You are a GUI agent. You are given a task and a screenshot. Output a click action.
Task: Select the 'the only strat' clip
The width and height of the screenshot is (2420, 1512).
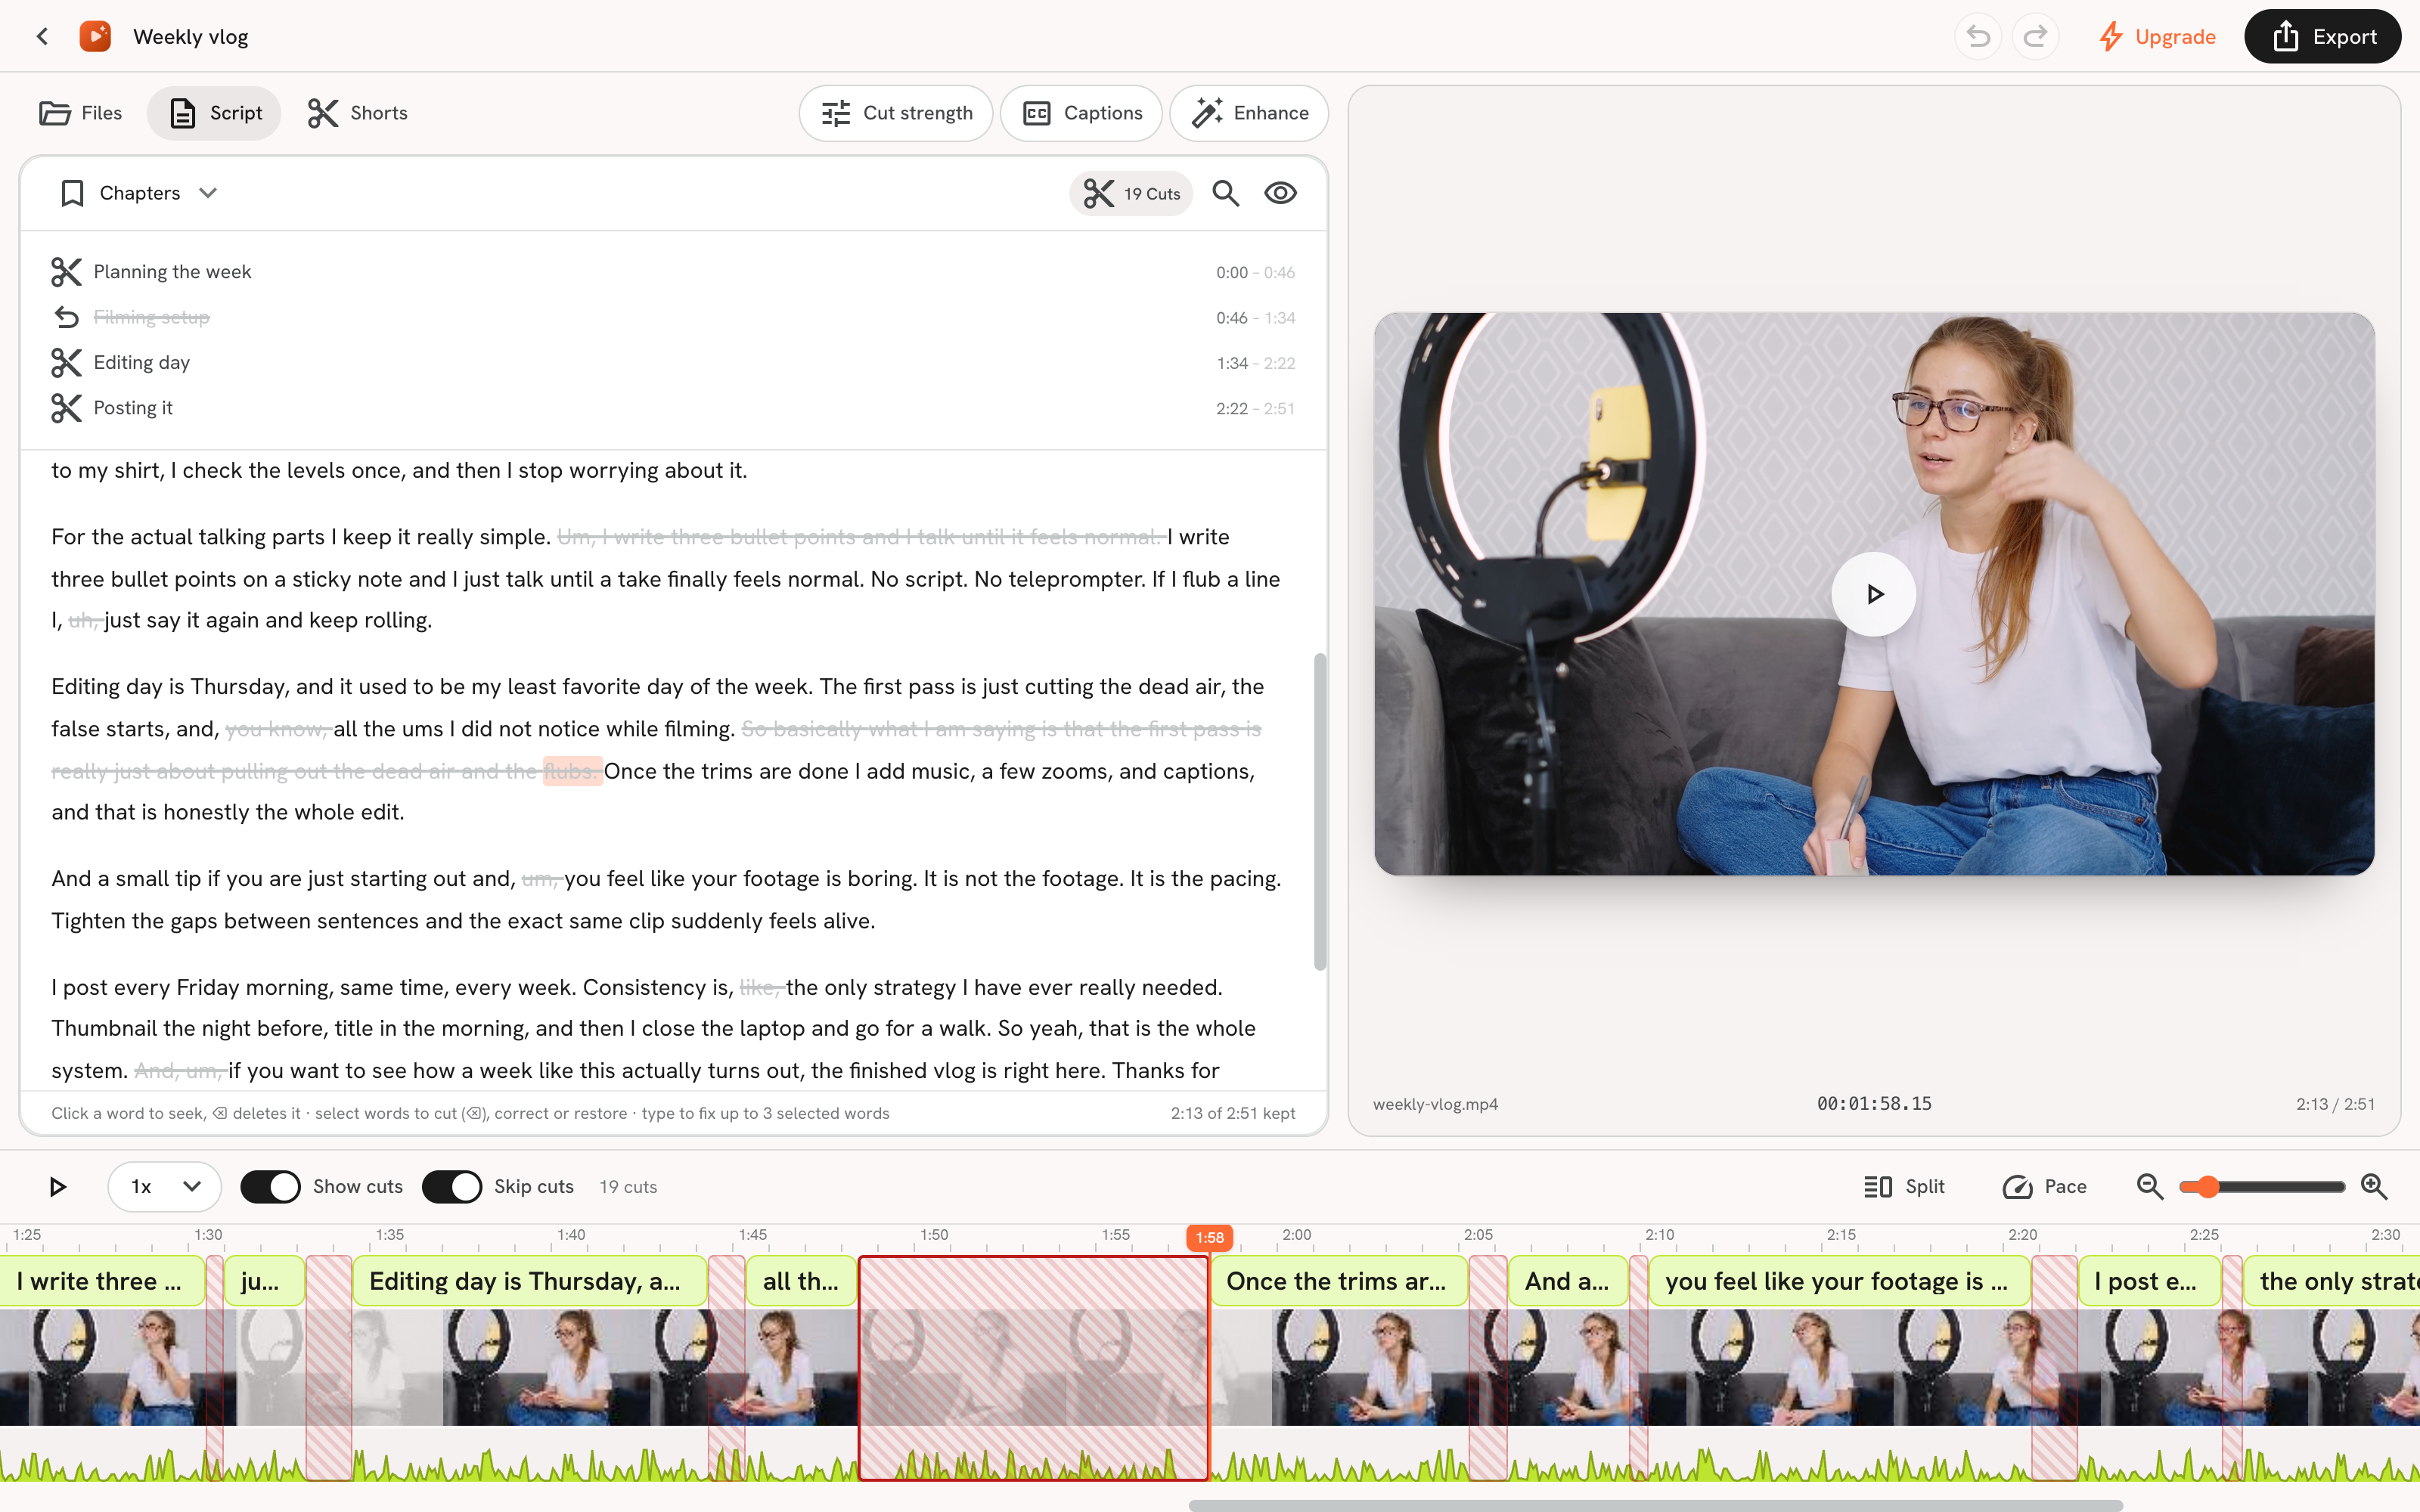pos(2332,1281)
